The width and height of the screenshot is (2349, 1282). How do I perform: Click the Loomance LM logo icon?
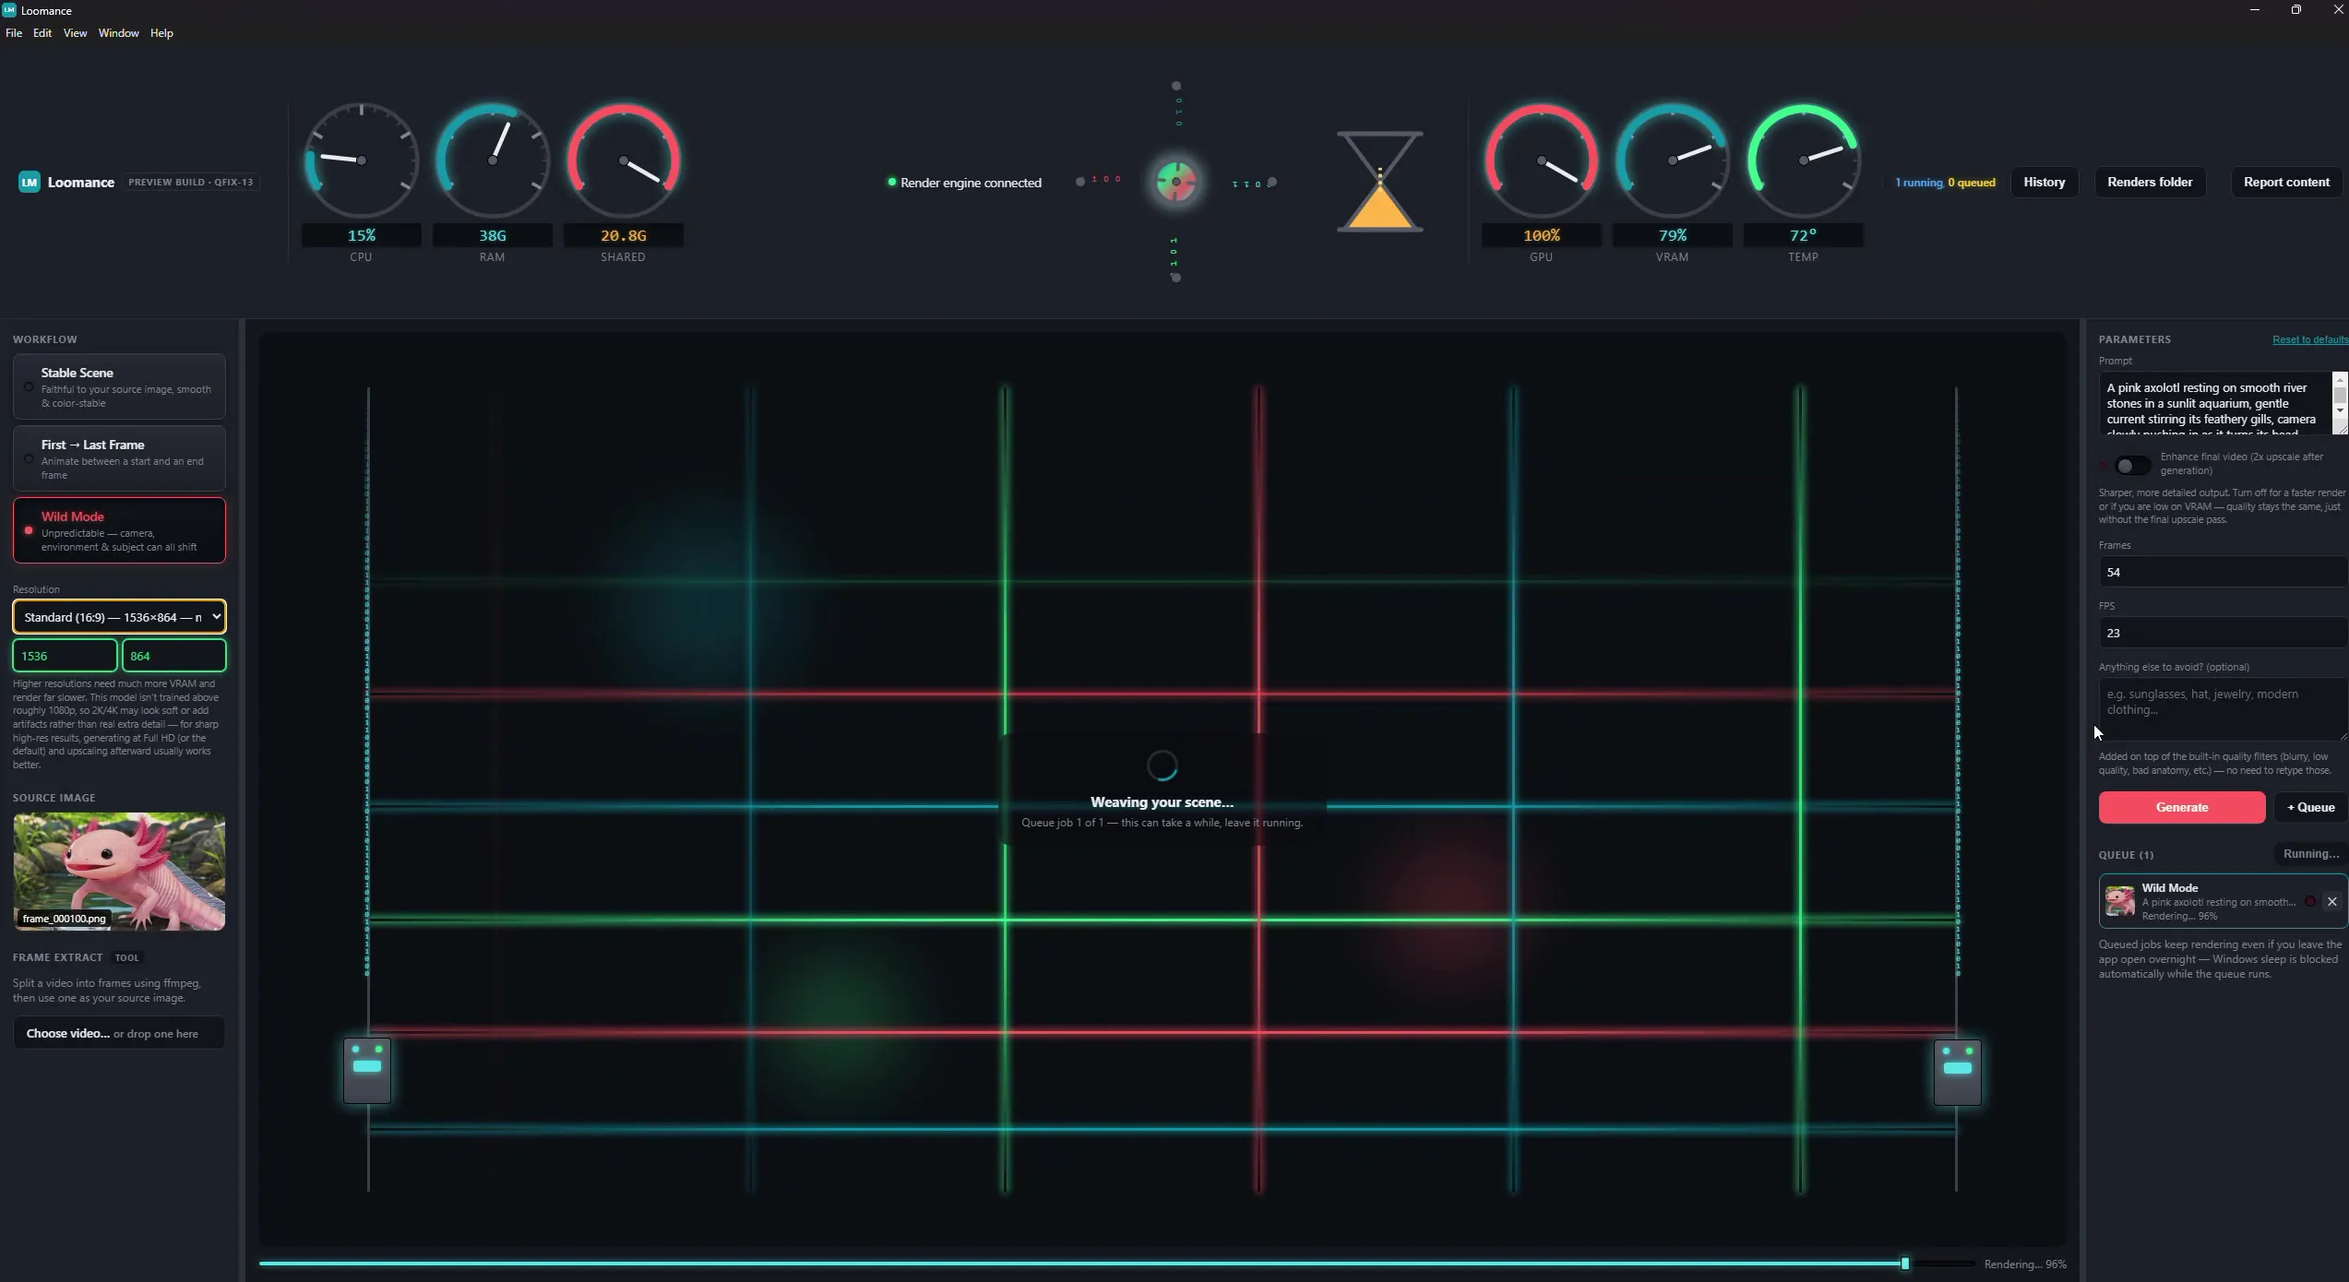click(x=30, y=182)
